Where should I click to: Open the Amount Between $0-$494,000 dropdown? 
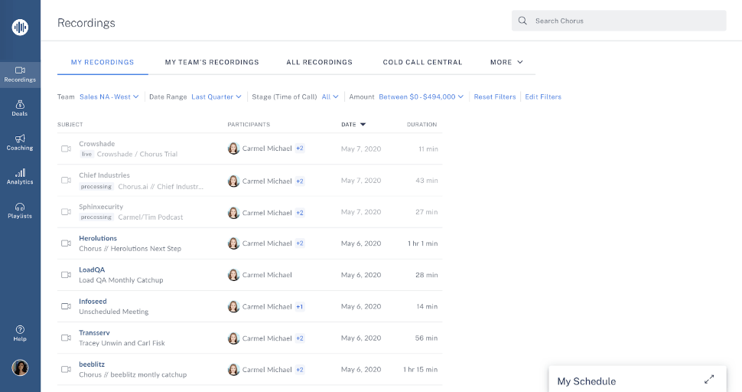421,96
